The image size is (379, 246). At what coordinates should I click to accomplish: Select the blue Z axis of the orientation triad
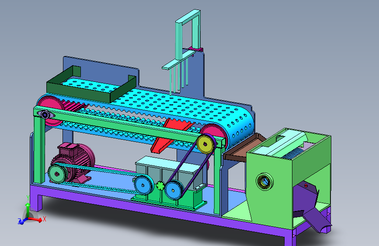[x=22, y=221]
